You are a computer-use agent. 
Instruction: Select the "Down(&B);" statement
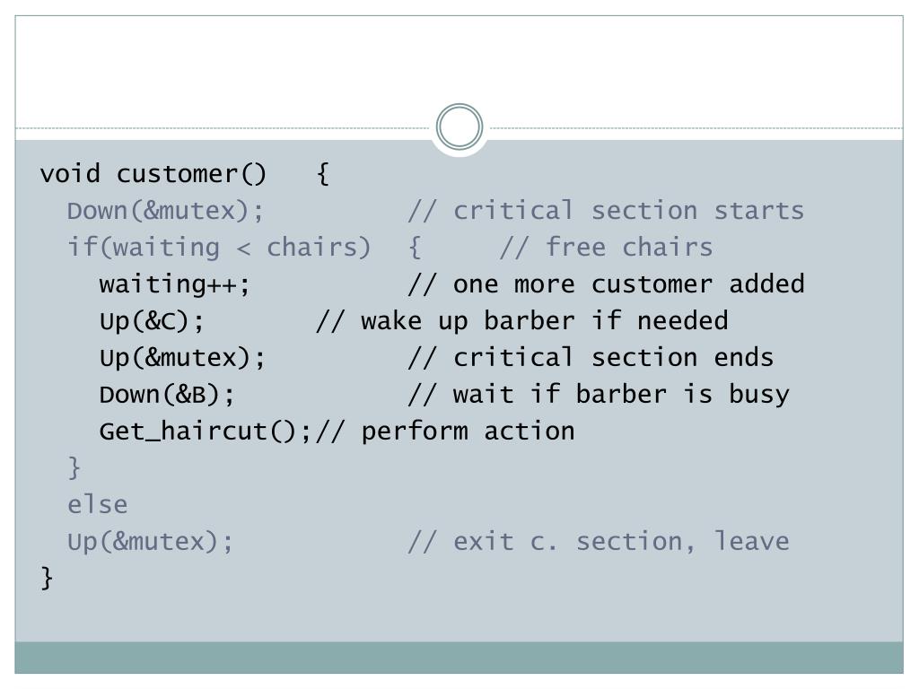pyautogui.click(x=167, y=395)
